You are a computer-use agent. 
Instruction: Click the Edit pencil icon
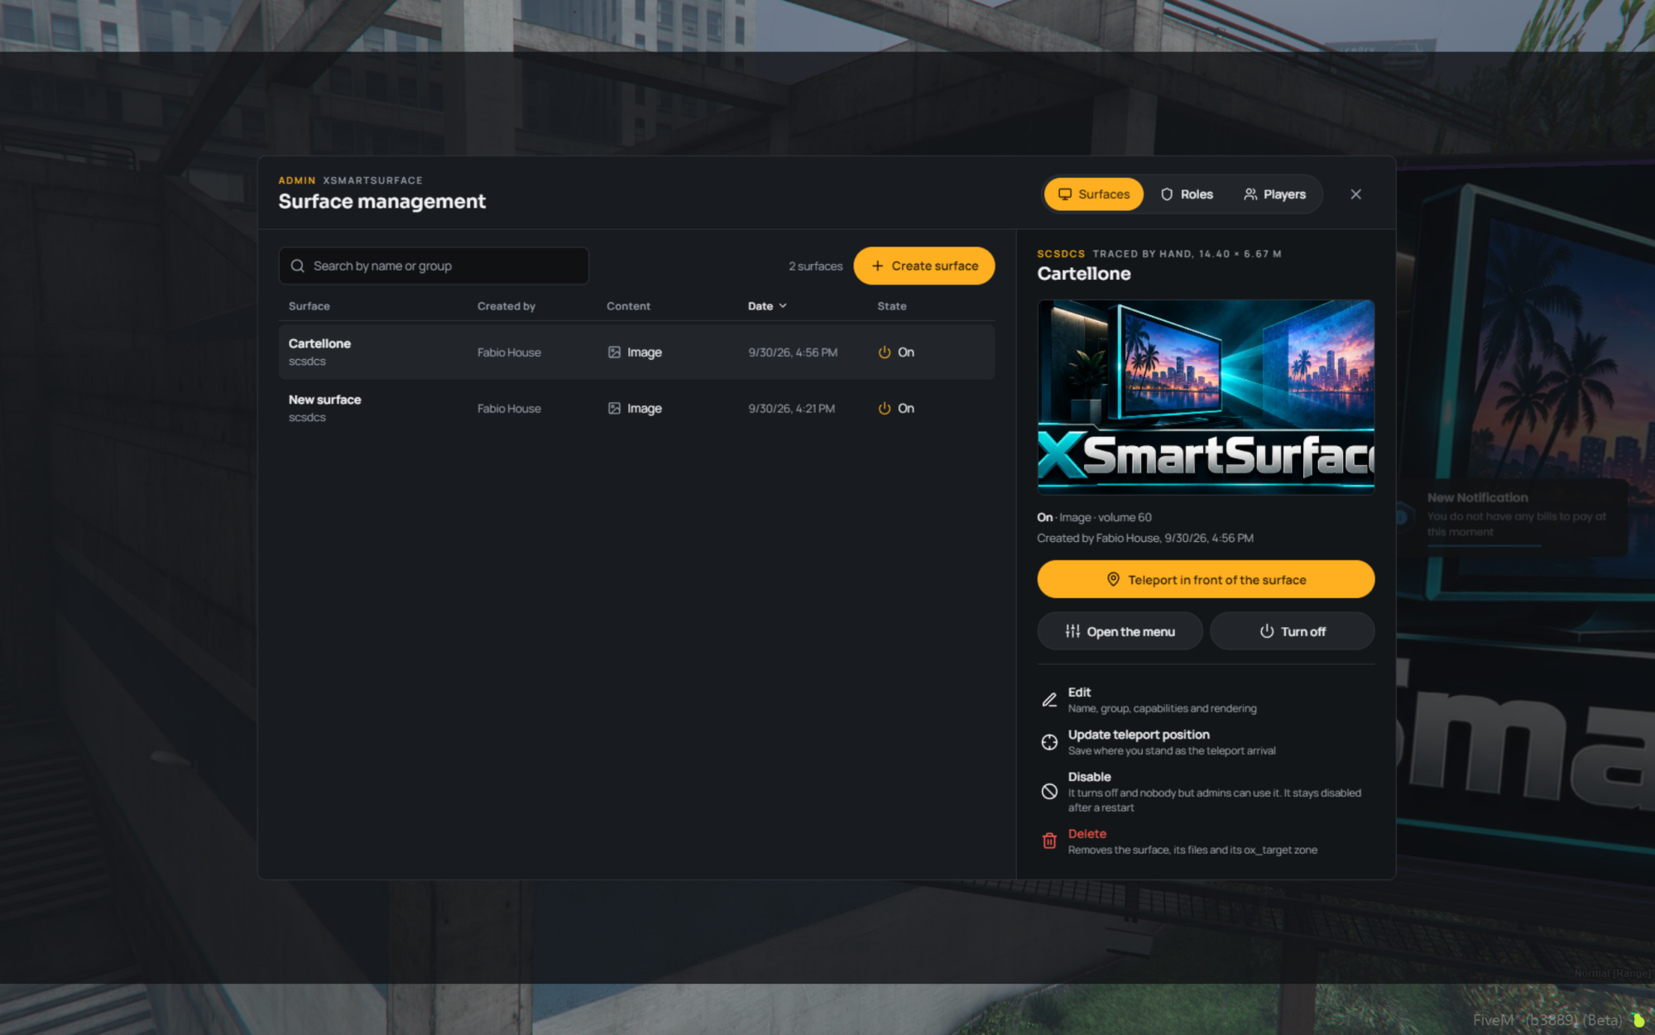point(1049,700)
